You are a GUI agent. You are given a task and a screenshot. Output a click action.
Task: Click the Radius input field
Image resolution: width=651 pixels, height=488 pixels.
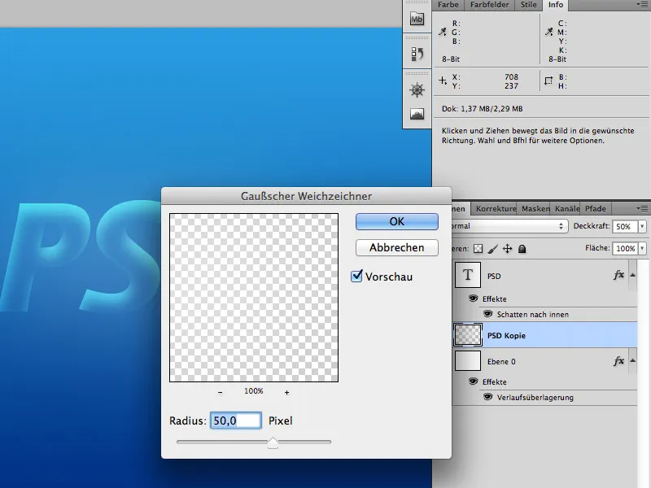pyautogui.click(x=236, y=420)
